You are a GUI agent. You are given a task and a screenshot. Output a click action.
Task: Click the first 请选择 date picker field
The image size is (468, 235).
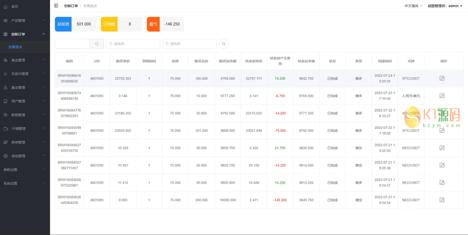(133, 44)
